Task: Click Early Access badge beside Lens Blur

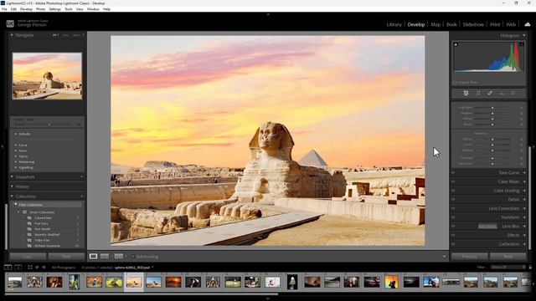Action: [x=487, y=227]
